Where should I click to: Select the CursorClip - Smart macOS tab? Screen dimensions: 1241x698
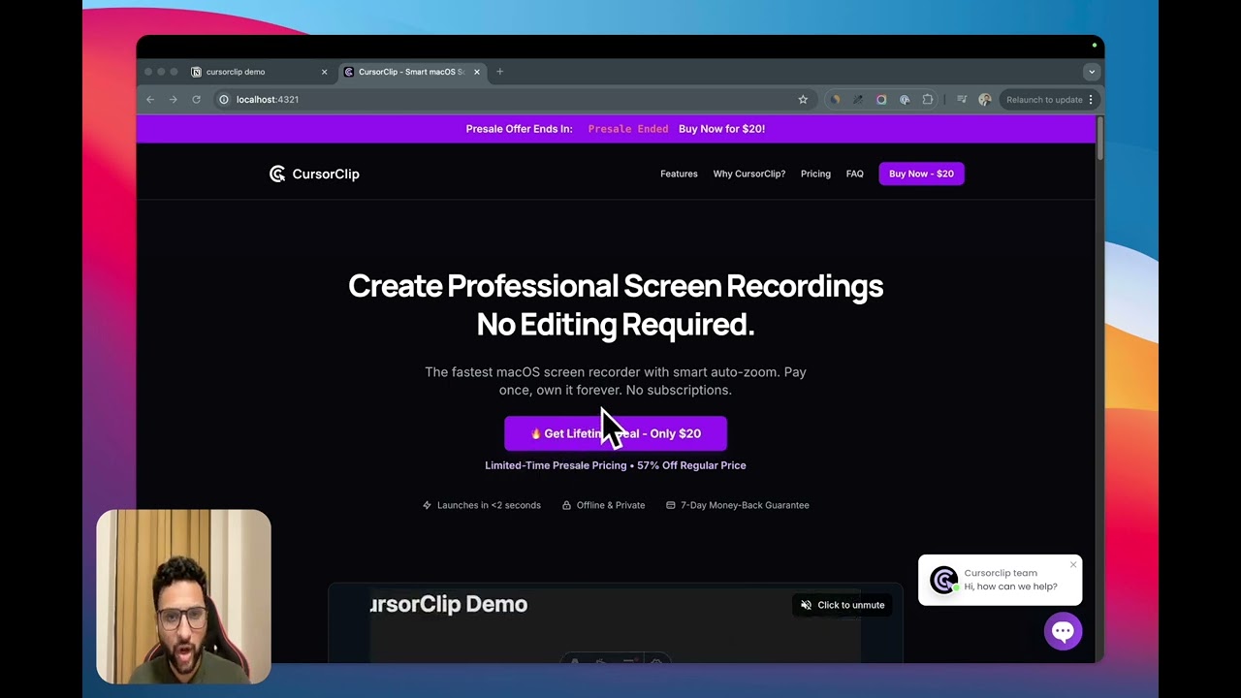coord(412,72)
